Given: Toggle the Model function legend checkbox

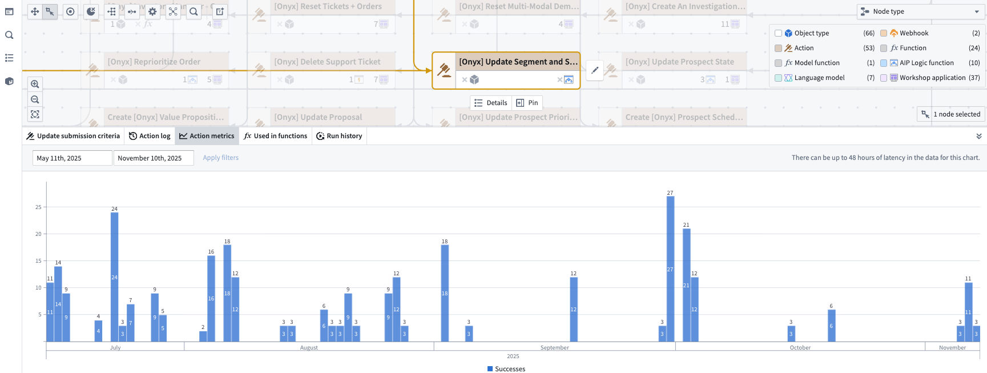Looking at the screenshot, I should (778, 63).
